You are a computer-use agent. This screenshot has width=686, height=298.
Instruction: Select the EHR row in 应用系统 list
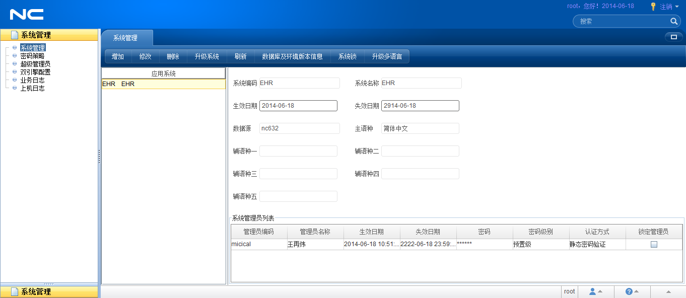pyautogui.click(x=164, y=84)
